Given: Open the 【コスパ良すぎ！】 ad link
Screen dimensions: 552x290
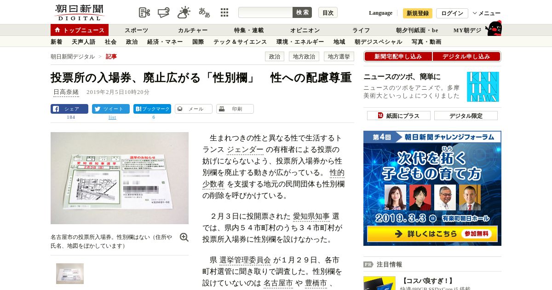Looking at the screenshot, I should [427, 281].
